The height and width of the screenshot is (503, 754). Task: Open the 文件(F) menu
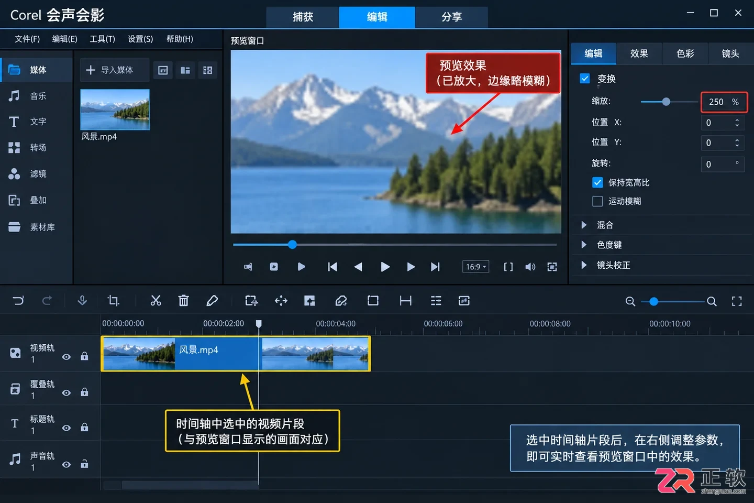(x=27, y=39)
